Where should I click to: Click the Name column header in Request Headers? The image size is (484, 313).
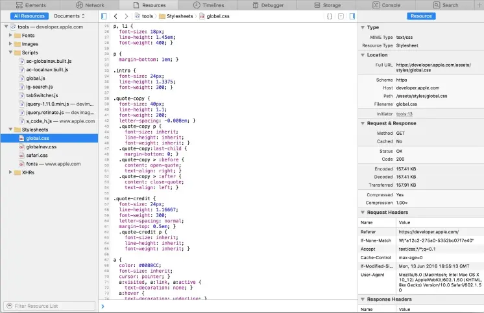point(367,222)
